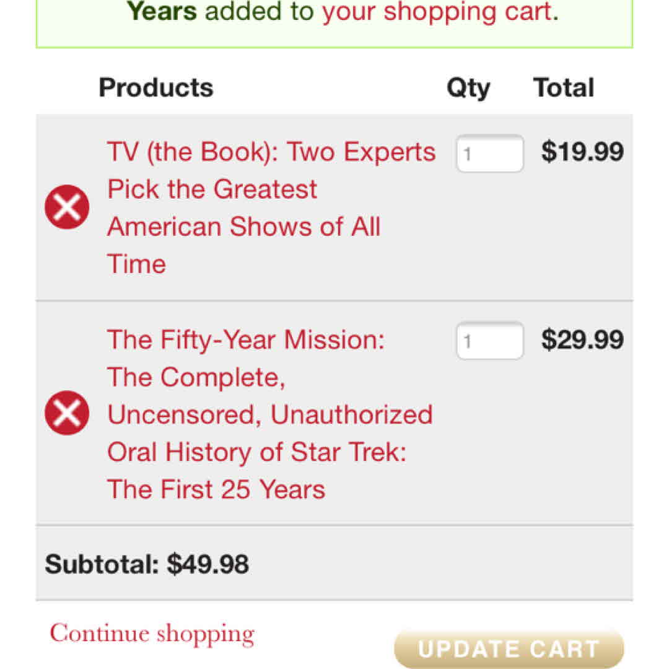This screenshot has width=669, height=669.
Task: Click the Total column header
Action: 564,87
